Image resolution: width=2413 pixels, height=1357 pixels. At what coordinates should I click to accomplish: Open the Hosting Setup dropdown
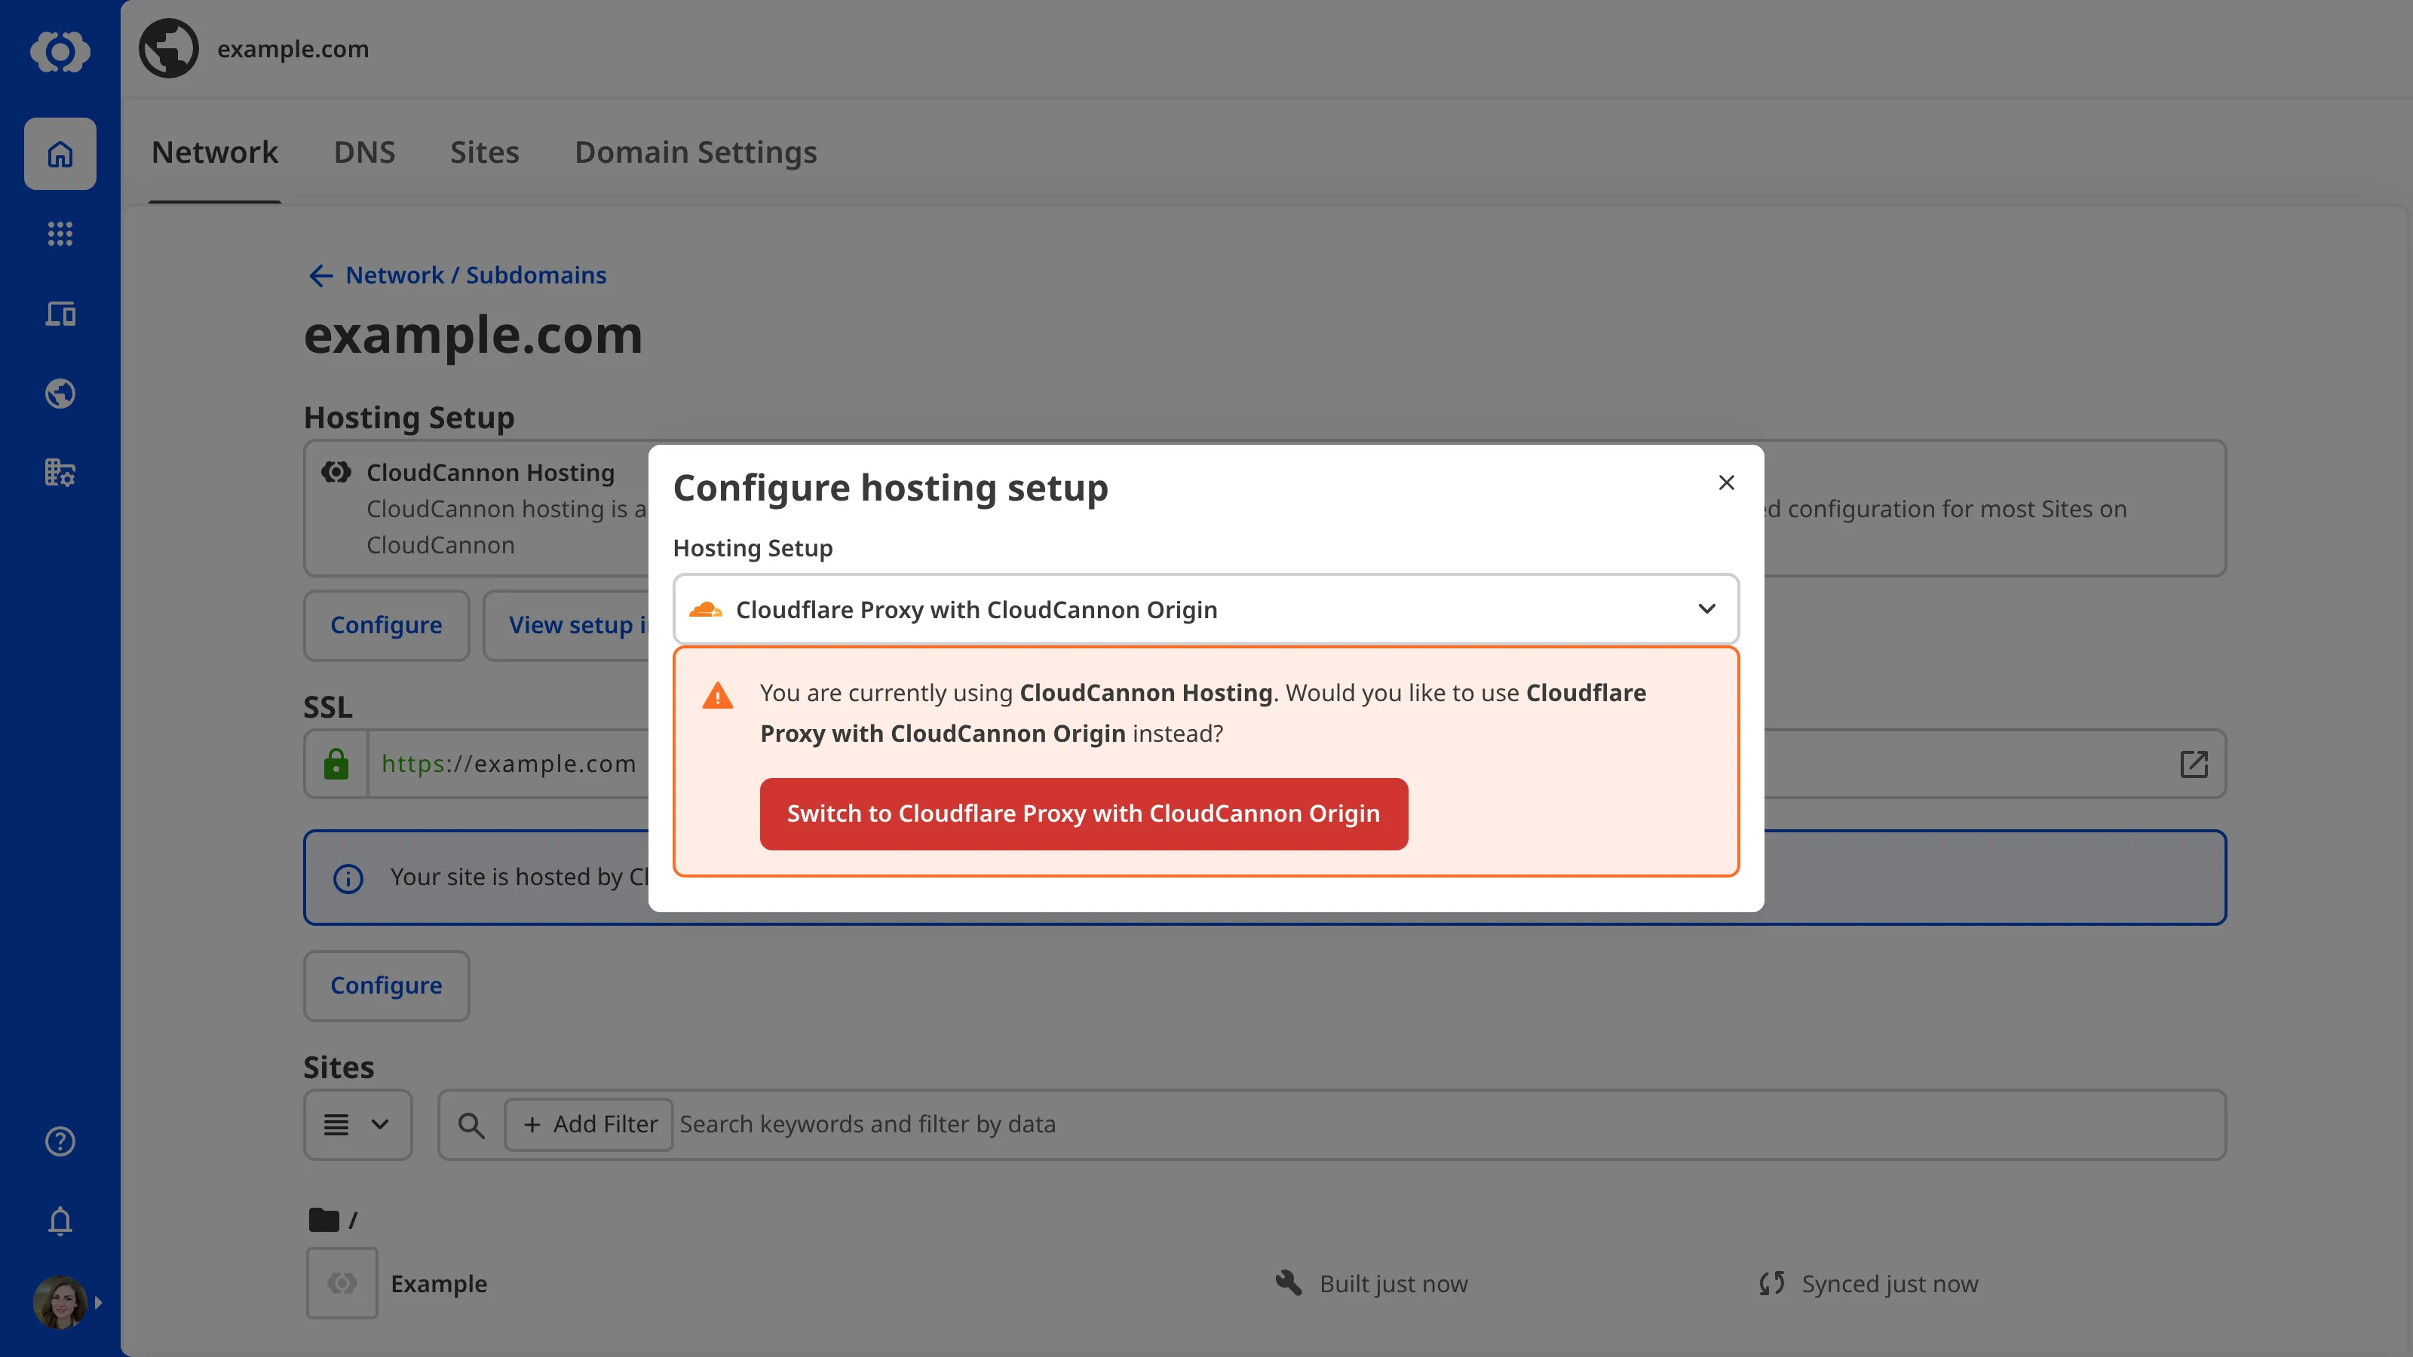1206,610
